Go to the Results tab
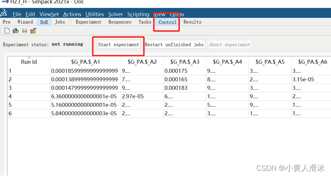This screenshot has height=176, width=331. click(x=192, y=22)
